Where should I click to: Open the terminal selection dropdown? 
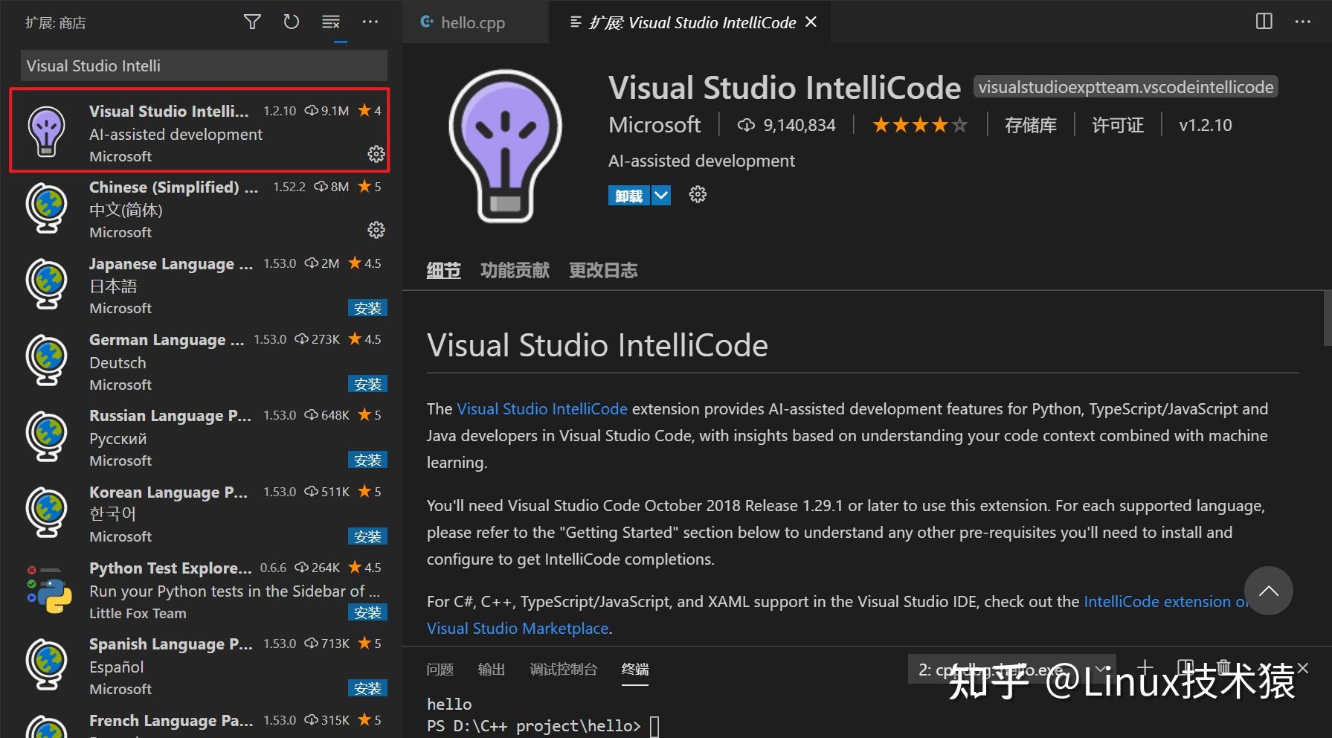coord(1099,669)
